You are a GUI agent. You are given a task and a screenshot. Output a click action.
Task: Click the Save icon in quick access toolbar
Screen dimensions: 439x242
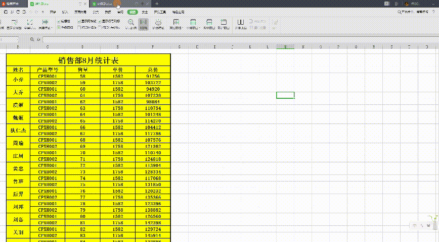click(x=6, y=12)
